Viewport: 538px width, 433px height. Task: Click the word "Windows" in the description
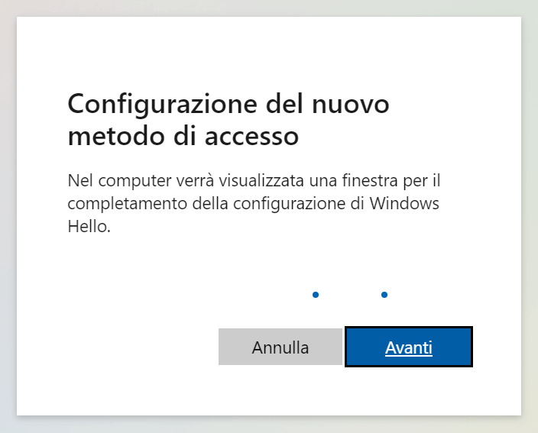click(x=404, y=203)
